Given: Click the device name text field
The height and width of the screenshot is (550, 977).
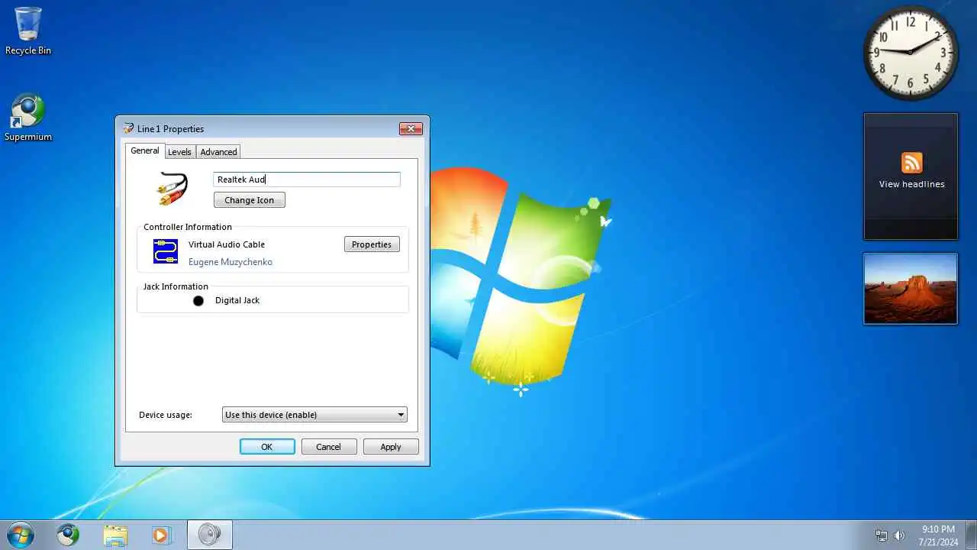Looking at the screenshot, I should [307, 180].
